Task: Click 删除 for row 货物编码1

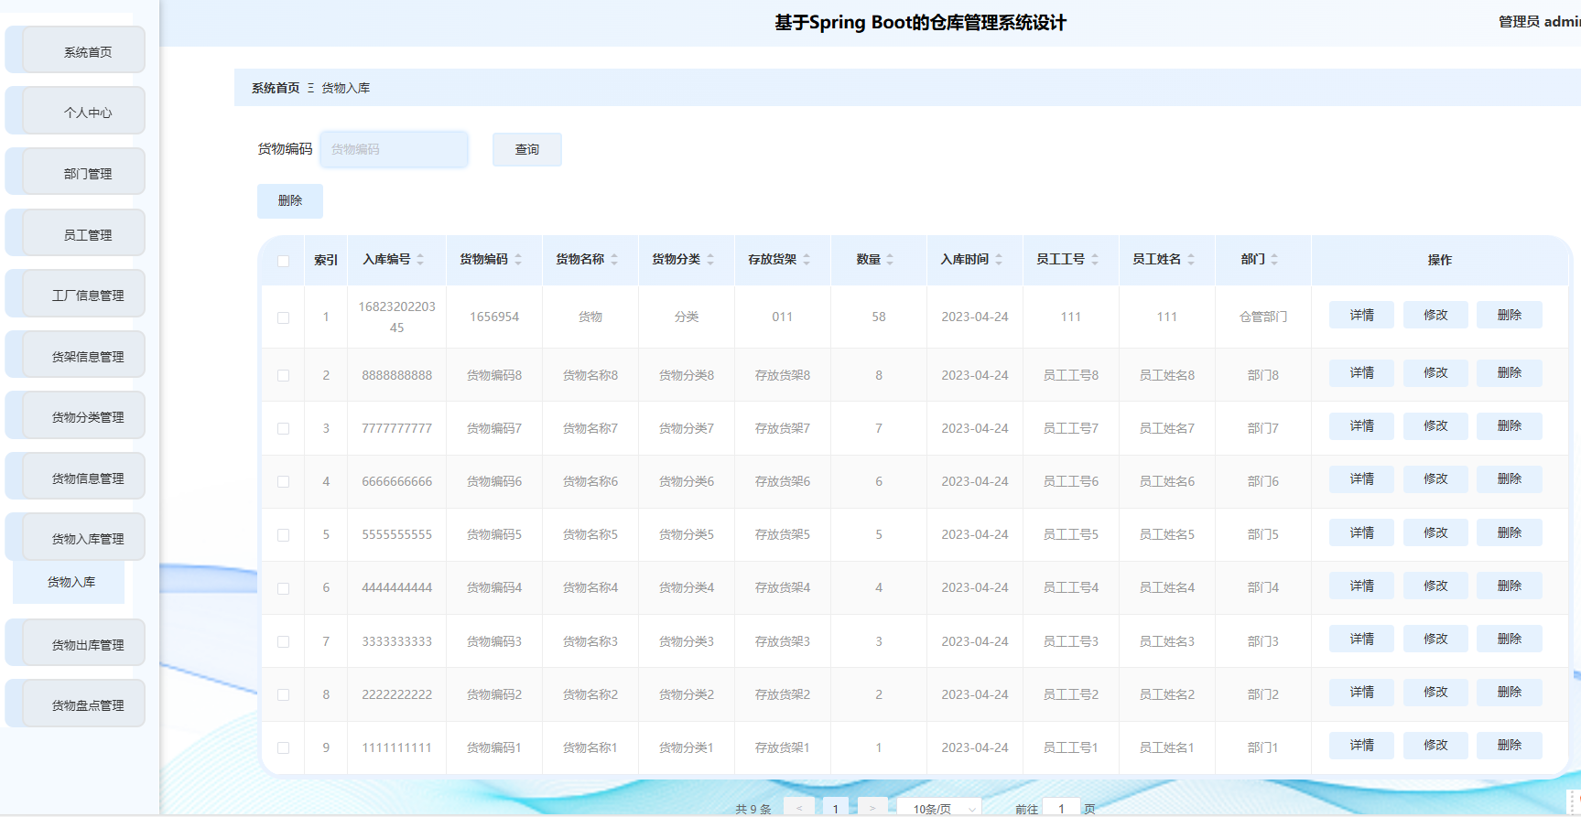Action: coord(1510,745)
